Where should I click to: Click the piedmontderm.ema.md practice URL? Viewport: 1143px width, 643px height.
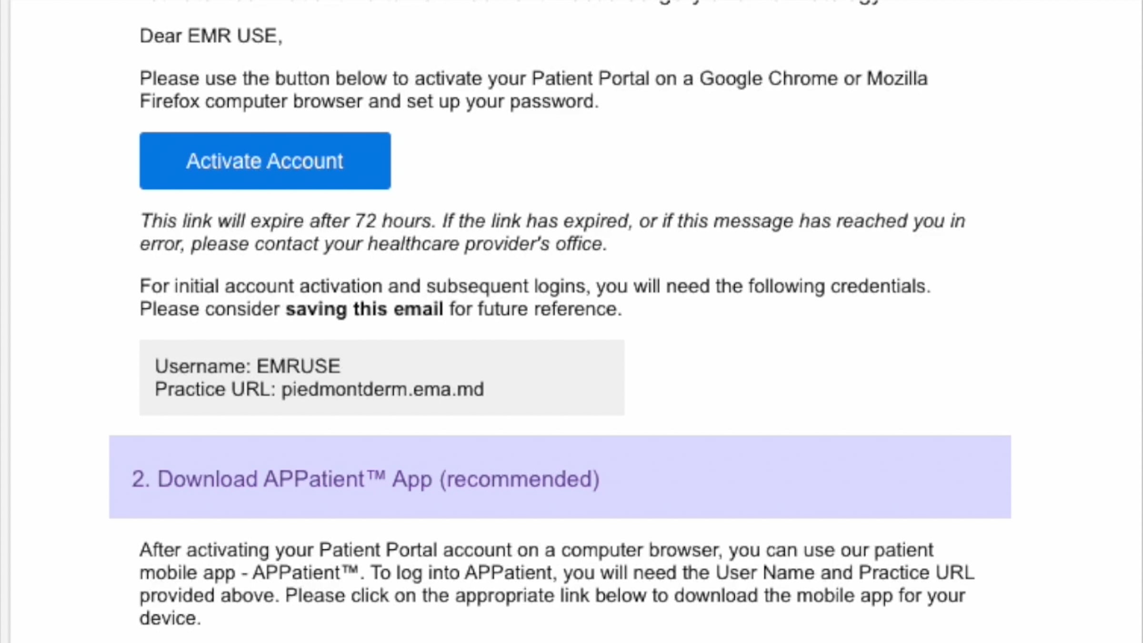point(382,390)
